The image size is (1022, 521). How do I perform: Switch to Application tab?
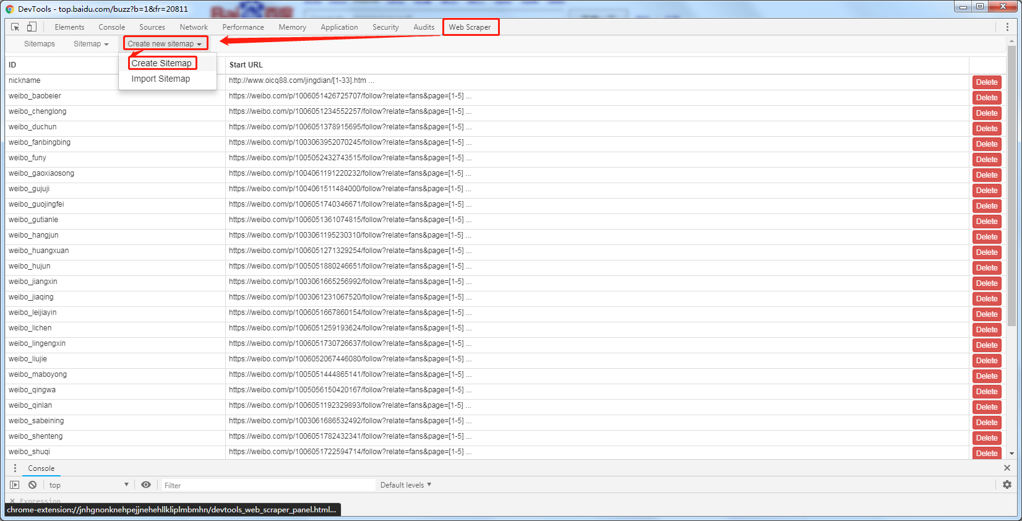click(339, 27)
